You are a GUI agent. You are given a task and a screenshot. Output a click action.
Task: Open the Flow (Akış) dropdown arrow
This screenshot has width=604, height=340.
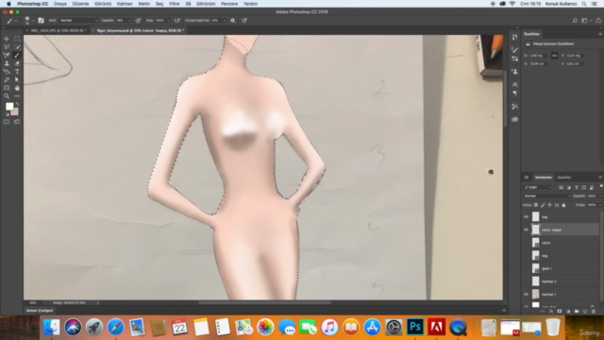pyautogui.click(x=168, y=21)
